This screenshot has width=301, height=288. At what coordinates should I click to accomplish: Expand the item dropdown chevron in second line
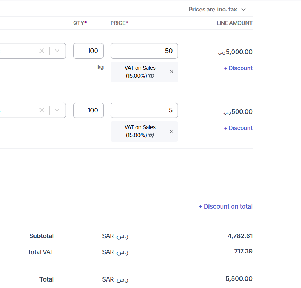tap(57, 110)
